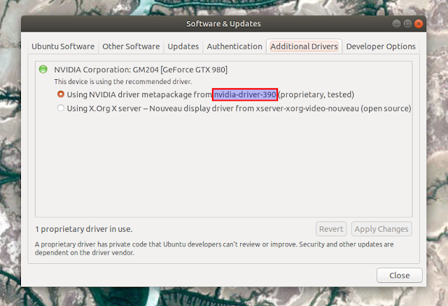The image size is (448, 306).
Task: Click the Apply Changes button
Action: [x=380, y=229]
